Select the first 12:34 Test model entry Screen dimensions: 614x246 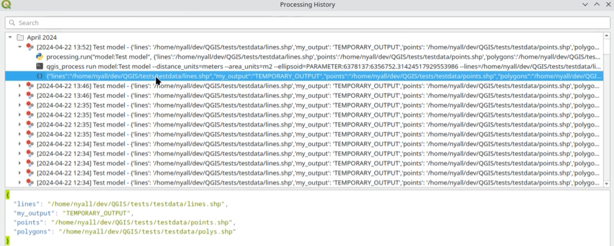tap(306, 144)
